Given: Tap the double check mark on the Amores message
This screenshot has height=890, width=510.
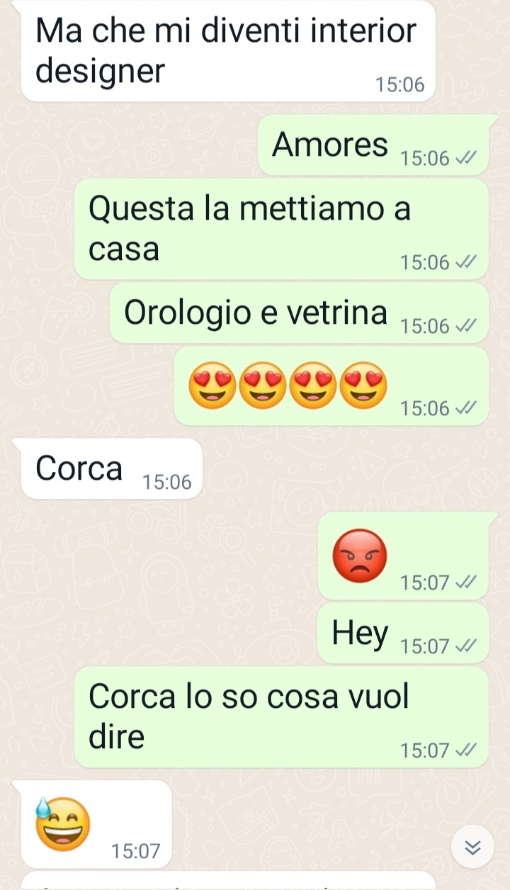Looking at the screenshot, I should 466,158.
